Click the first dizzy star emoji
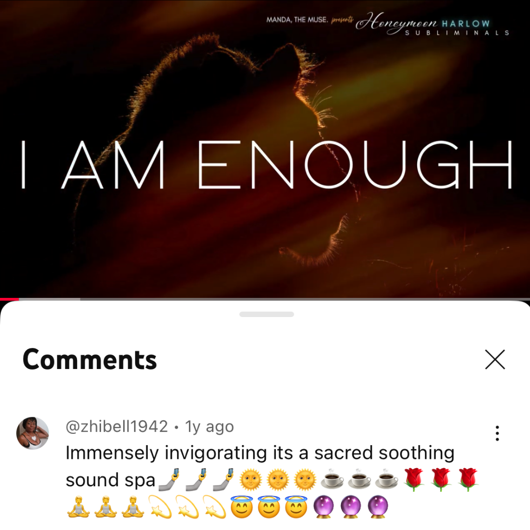The height and width of the screenshot is (530, 530). (x=160, y=507)
